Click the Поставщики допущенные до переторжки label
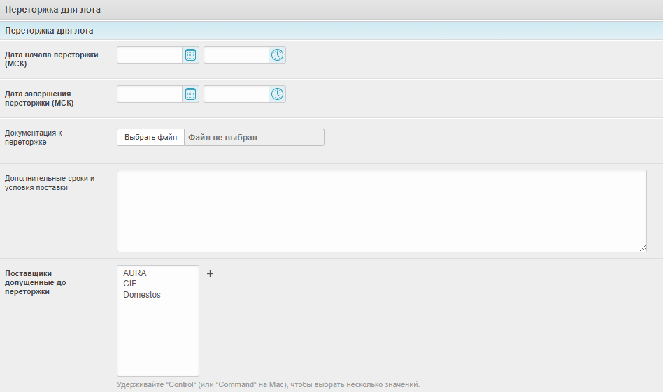Image resolution: width=663 pixels, height=392 pixels. 36,282
